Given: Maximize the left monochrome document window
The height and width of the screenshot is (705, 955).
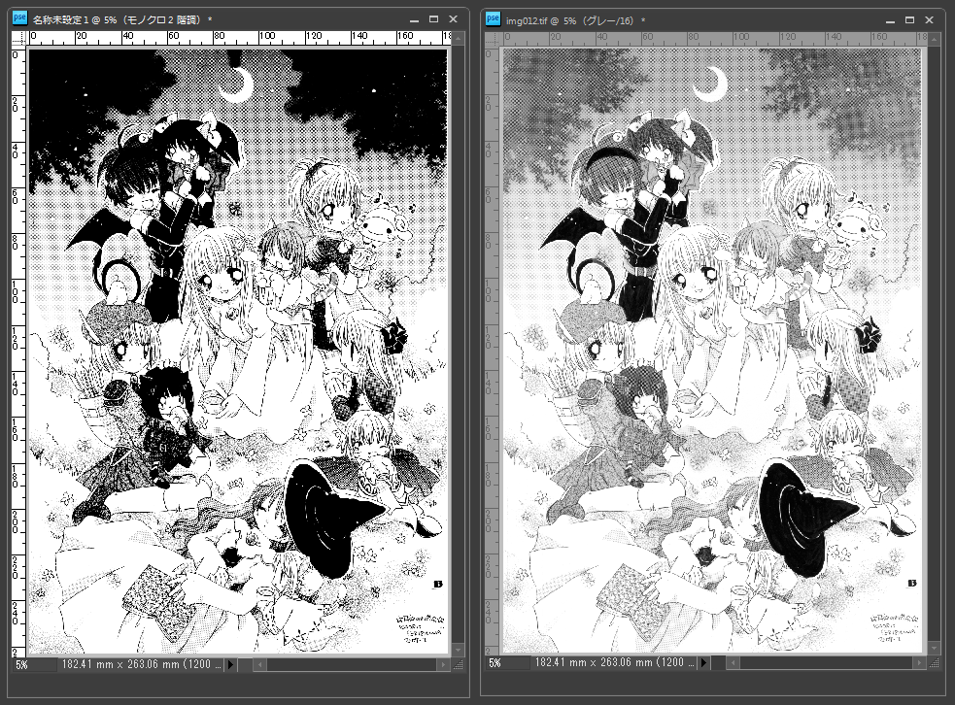Looking at the screenshot, I should point(433,19).
